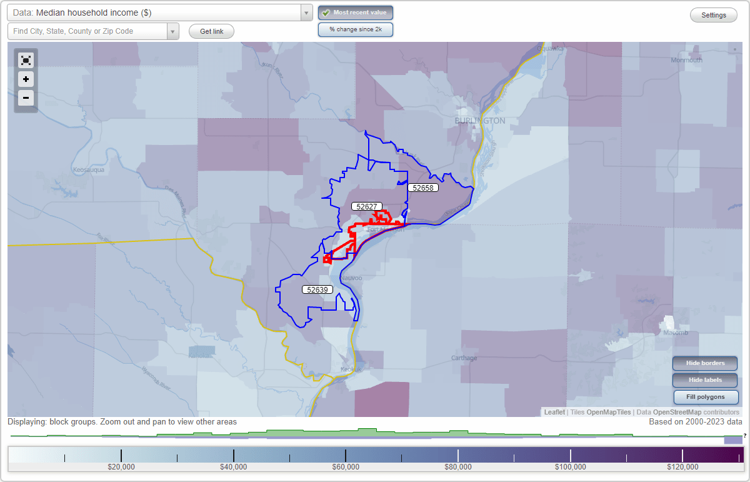Click the question mark beside histogram
This screenshot has width=750, height=482.
745,435
